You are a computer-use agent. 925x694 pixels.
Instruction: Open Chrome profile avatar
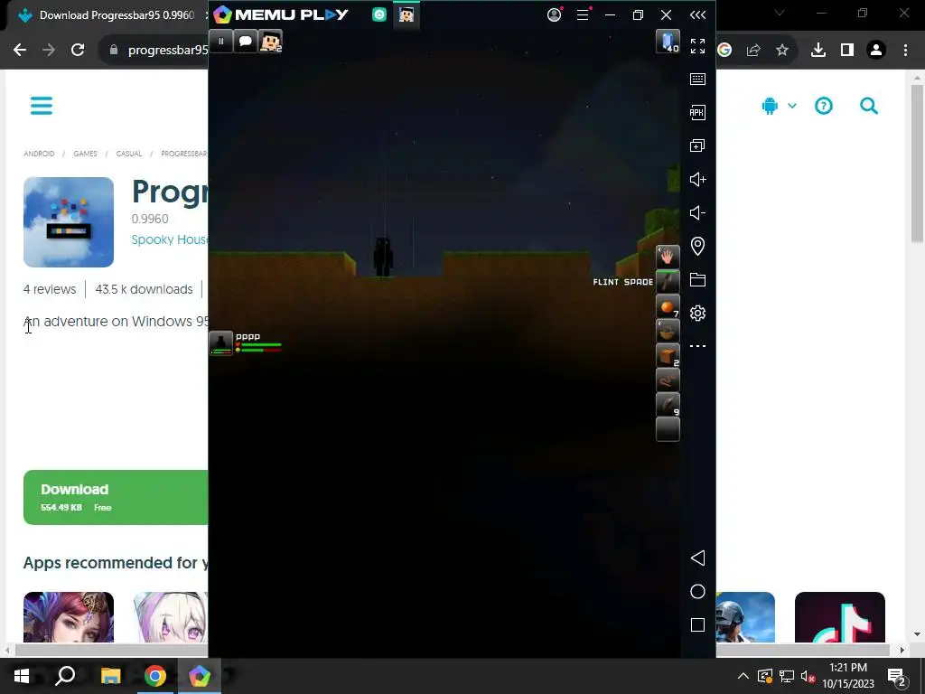(x=876, y=51)
